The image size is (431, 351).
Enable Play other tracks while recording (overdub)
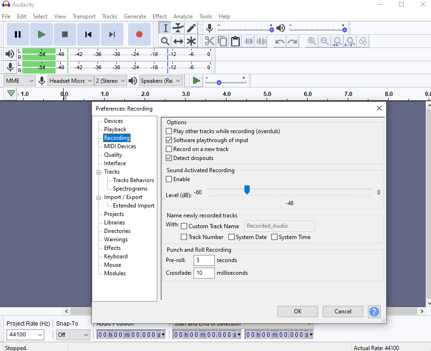click(x=168, y=131)
